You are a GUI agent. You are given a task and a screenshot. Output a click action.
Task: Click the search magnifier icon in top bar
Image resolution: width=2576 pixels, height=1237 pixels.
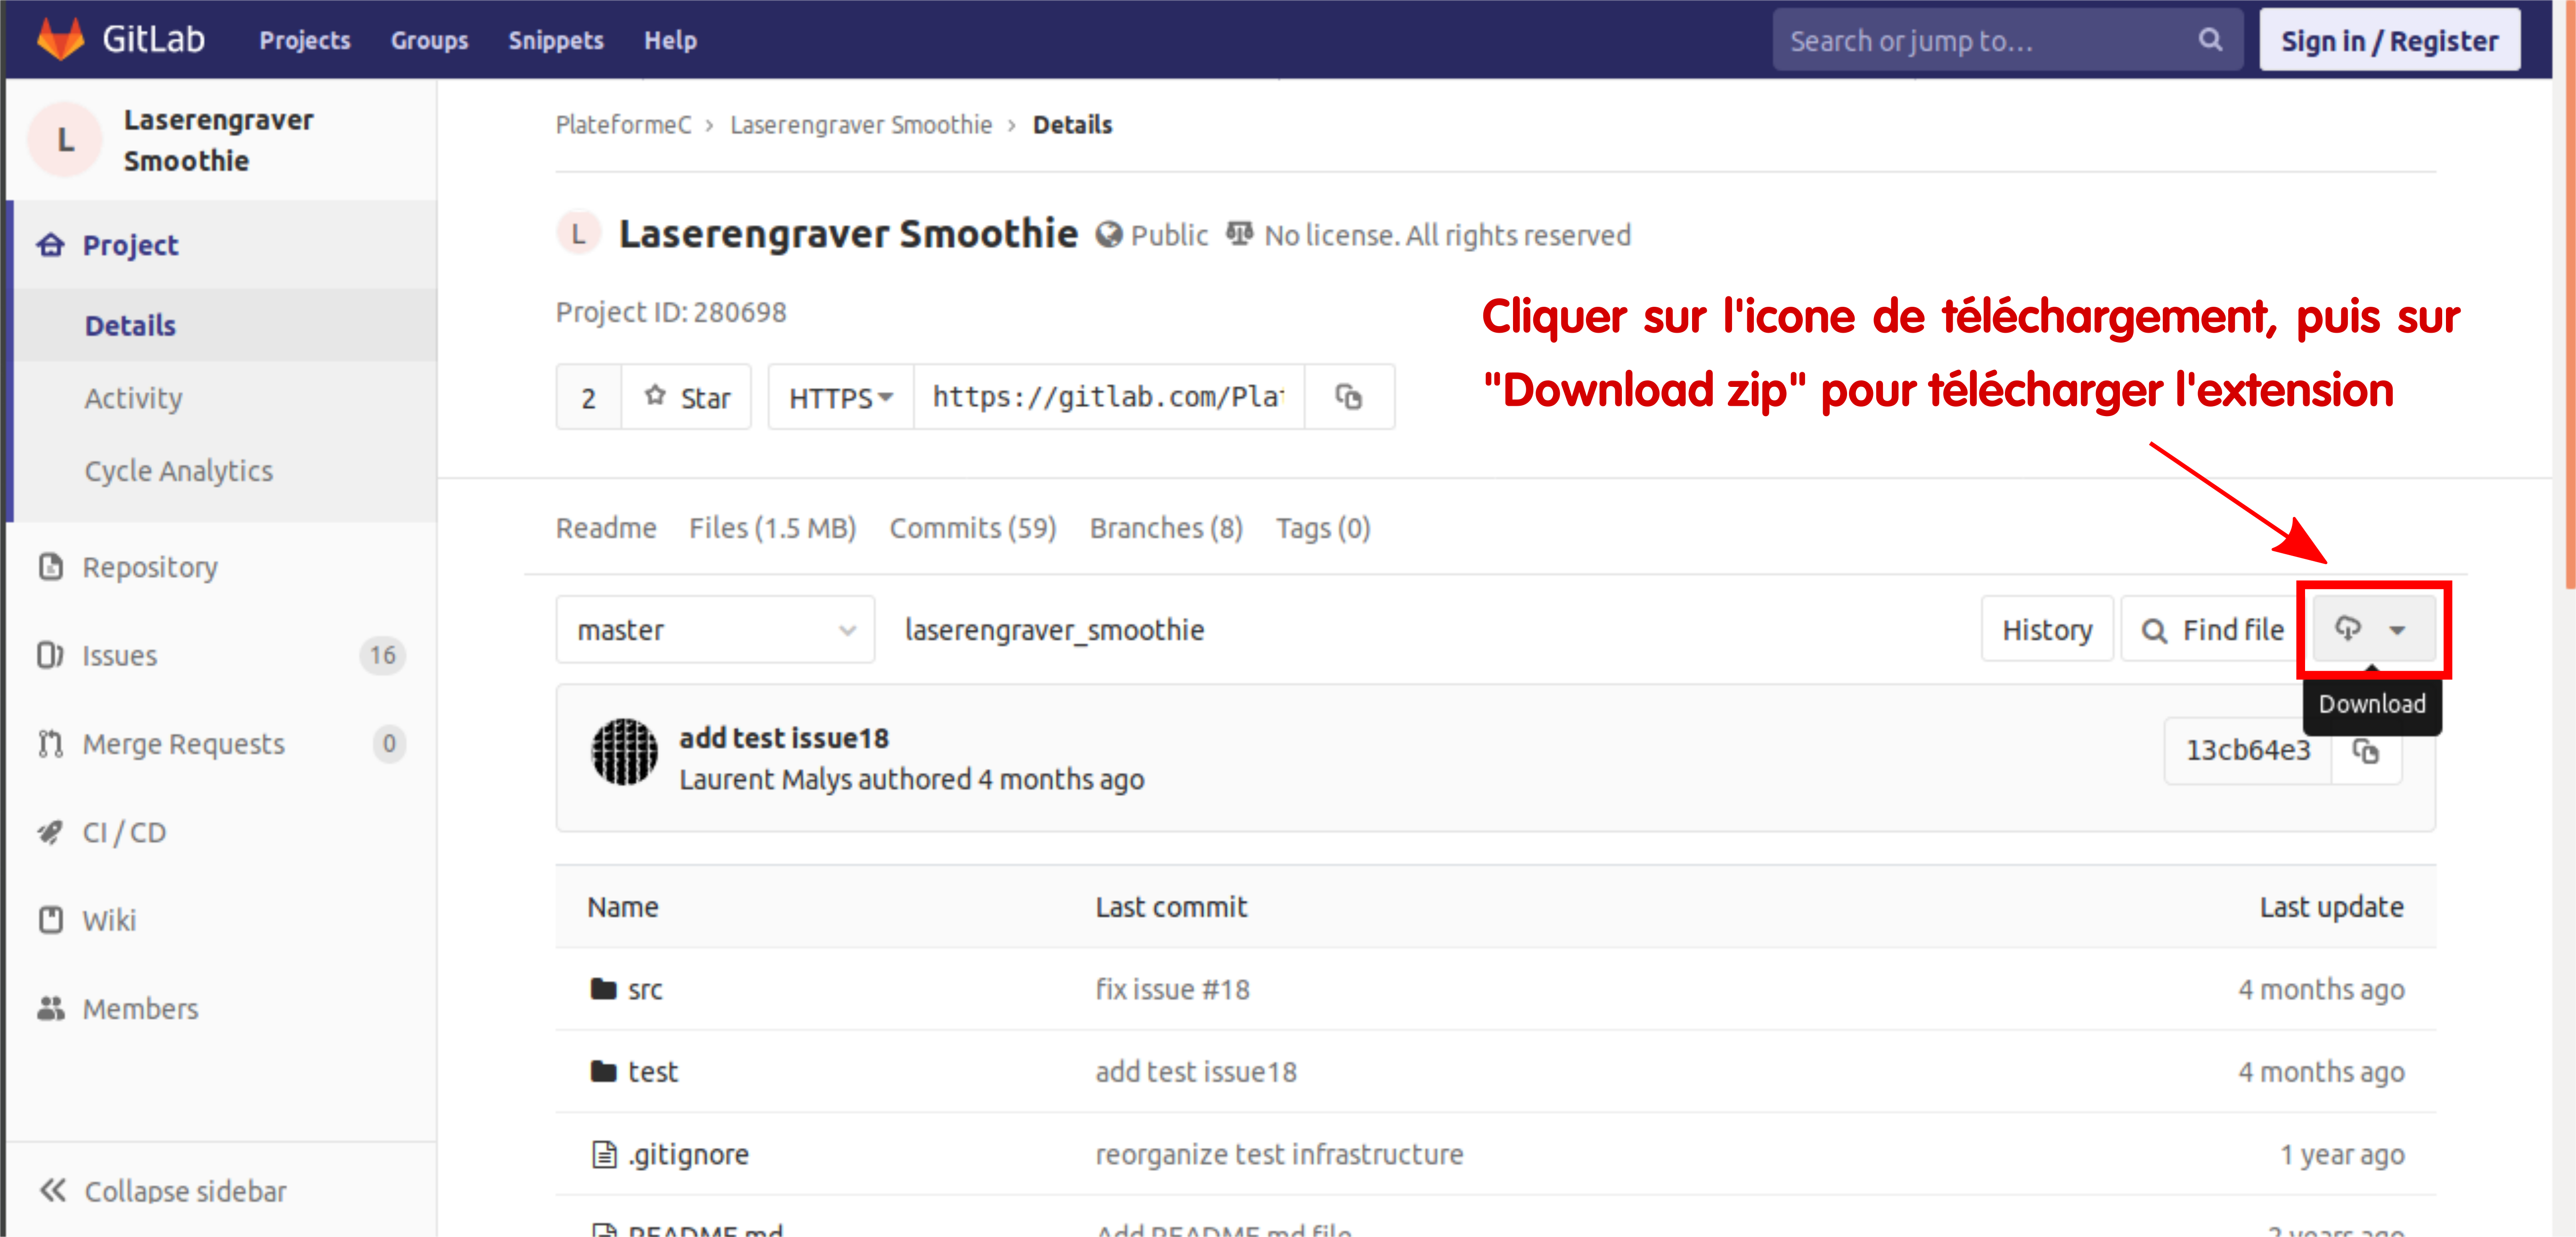tap(2210, 40)
